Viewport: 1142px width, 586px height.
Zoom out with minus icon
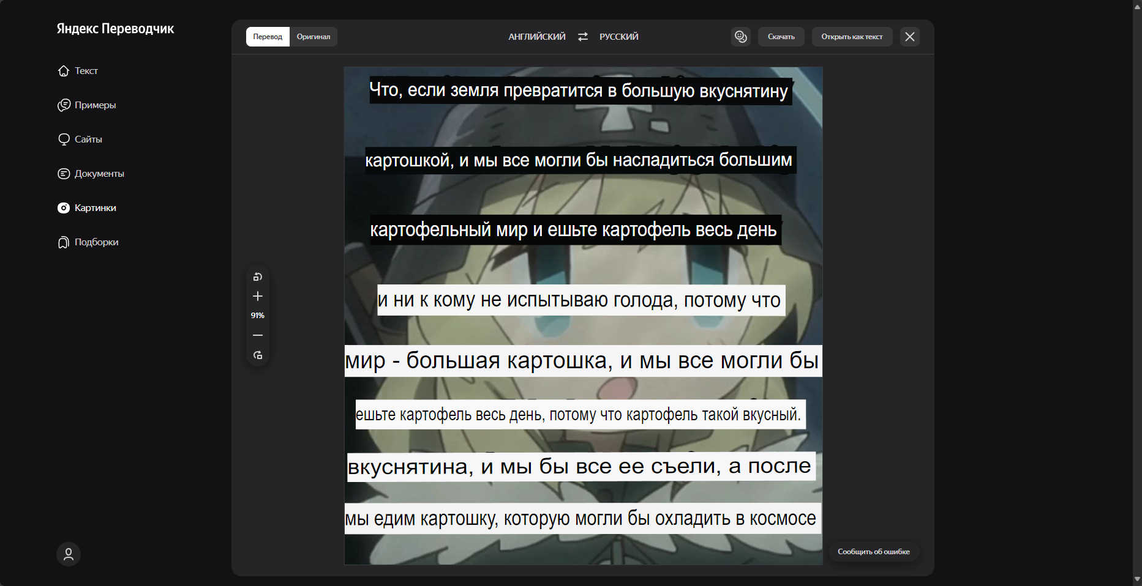click(258, 335)
